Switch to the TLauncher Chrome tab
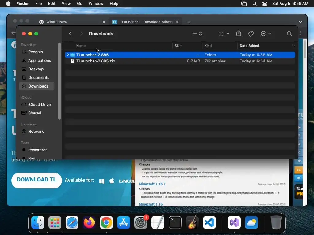Image resolution: width=314 pixels, height=235 pixels. [x=145, y=22]
